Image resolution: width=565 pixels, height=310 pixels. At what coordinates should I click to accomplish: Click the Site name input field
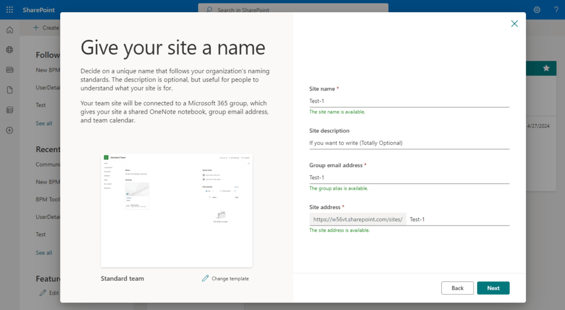click(x=409, y=101)
